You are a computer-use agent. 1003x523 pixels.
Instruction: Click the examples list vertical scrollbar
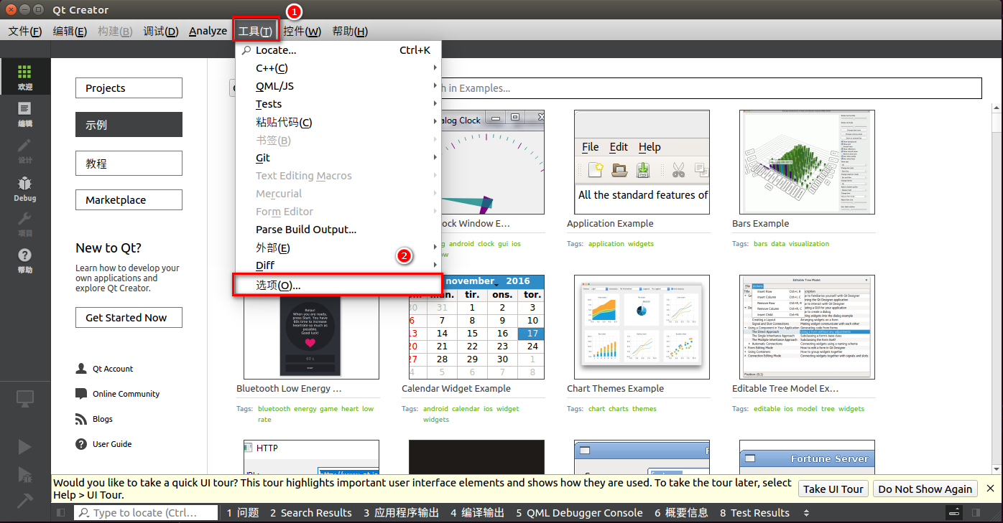997,287
